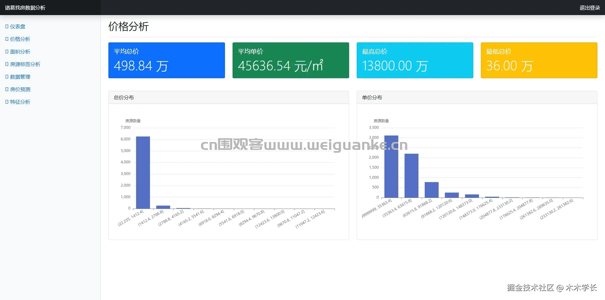This screenshot has height=300, width=605.
Task: Navigate to 数据管理 in the sidebar
Action: pos(18,77)
